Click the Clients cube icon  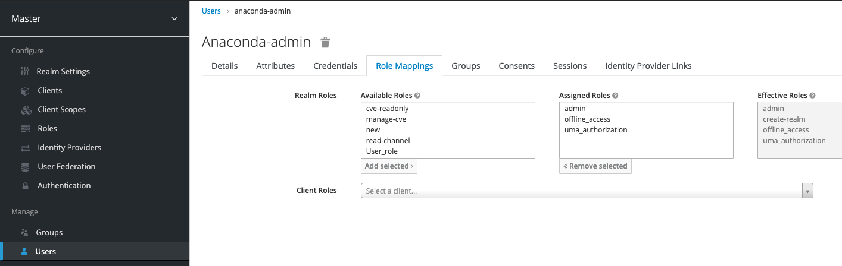[x=25, y=91]
